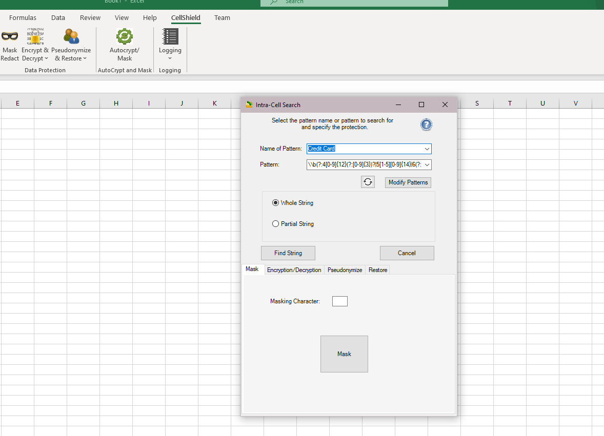This screenshot has width=604, height=436.
Task: Click the Mask Redact ribbon icon
Action: 10,45
